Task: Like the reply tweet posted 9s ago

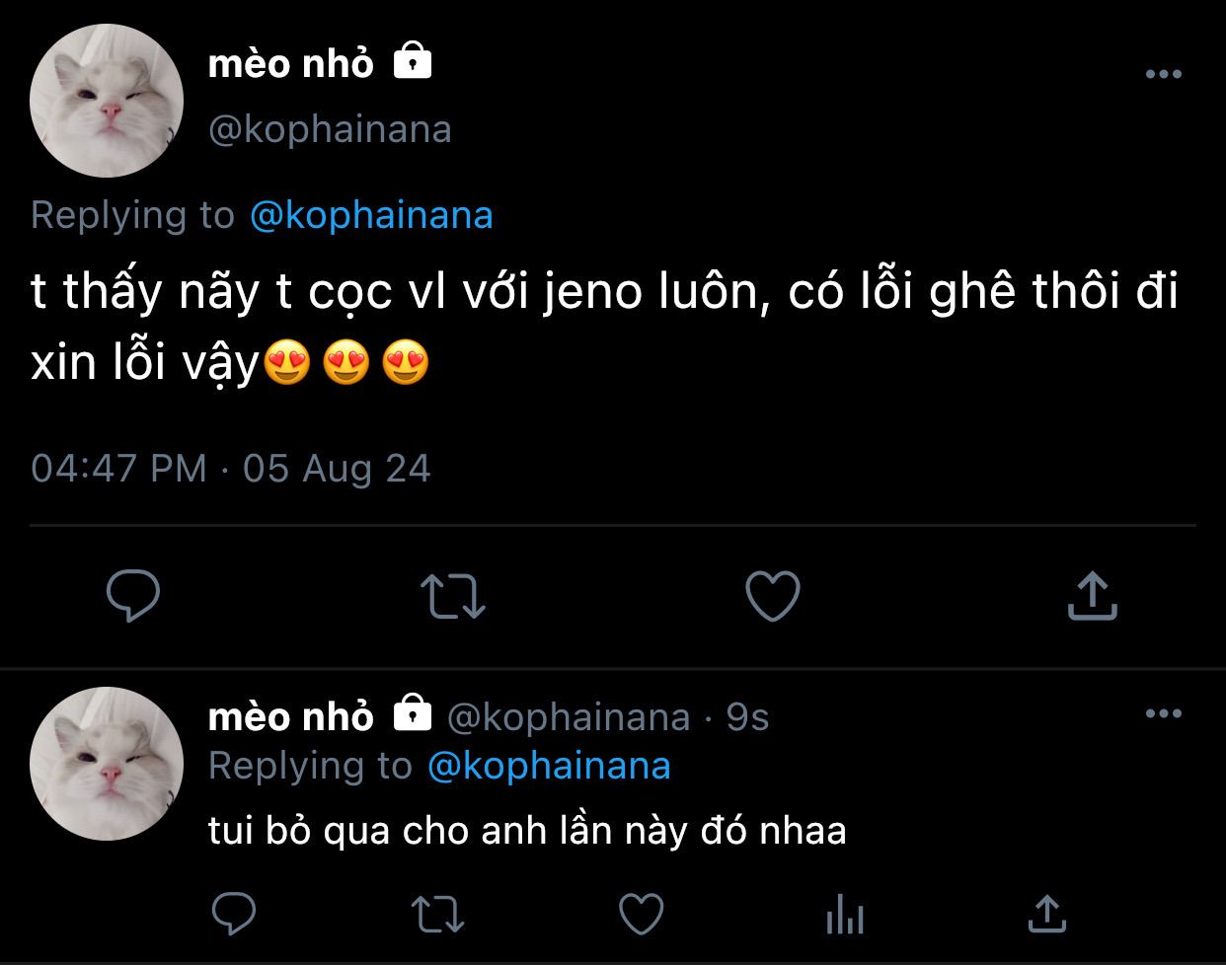Action: (x=641, y=914)
